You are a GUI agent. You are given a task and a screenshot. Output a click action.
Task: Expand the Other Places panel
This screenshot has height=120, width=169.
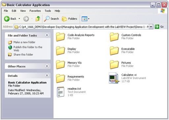[47, 66]
